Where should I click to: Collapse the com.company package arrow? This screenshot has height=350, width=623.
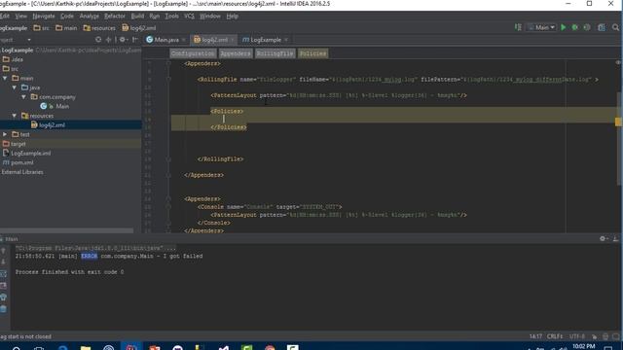(x=23, y=97)
